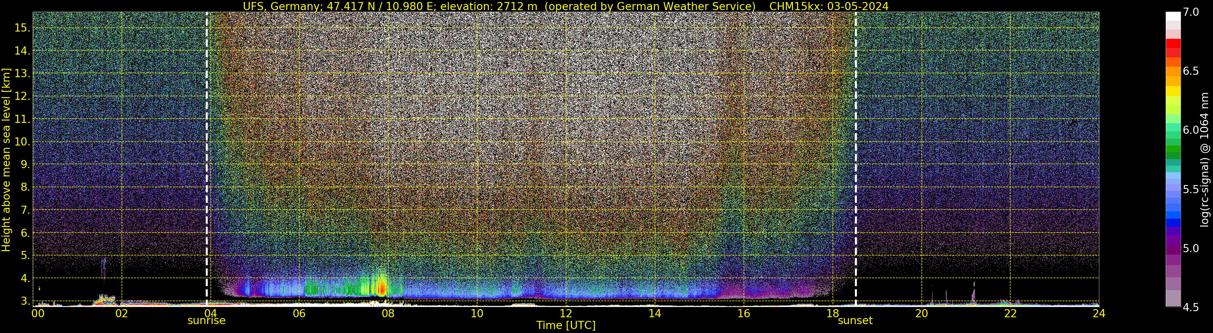Screen dimensions: 1213x333
Task: Click the '13.' height axis tick label
Action: (22, 74)
